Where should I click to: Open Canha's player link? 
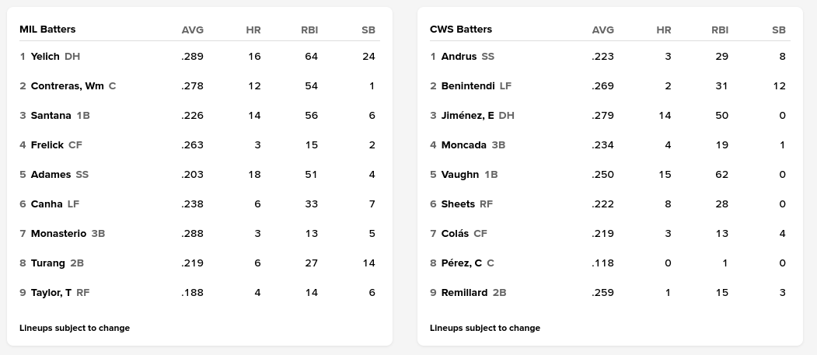(47, 204)
